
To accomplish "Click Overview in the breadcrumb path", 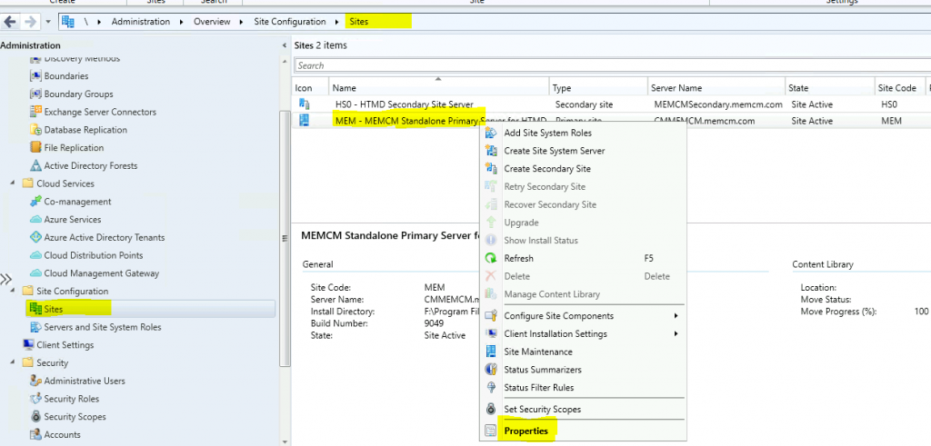I will coord(212,22).
